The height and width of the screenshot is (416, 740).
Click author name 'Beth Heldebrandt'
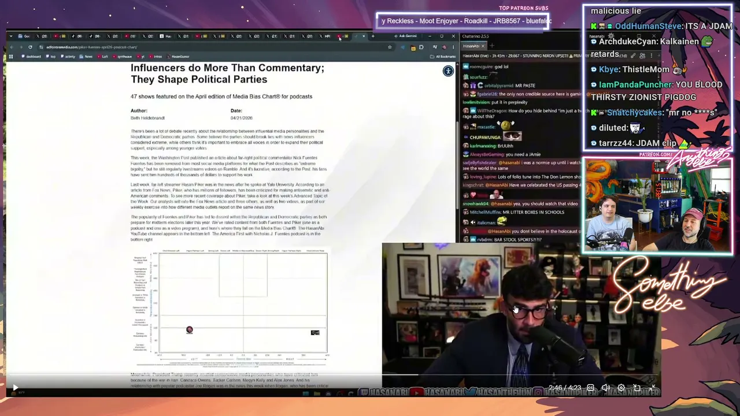[147, 118]
